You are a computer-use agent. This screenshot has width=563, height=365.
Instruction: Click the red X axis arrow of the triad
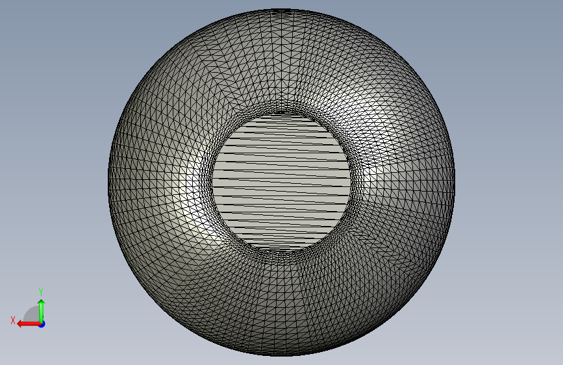29,324
